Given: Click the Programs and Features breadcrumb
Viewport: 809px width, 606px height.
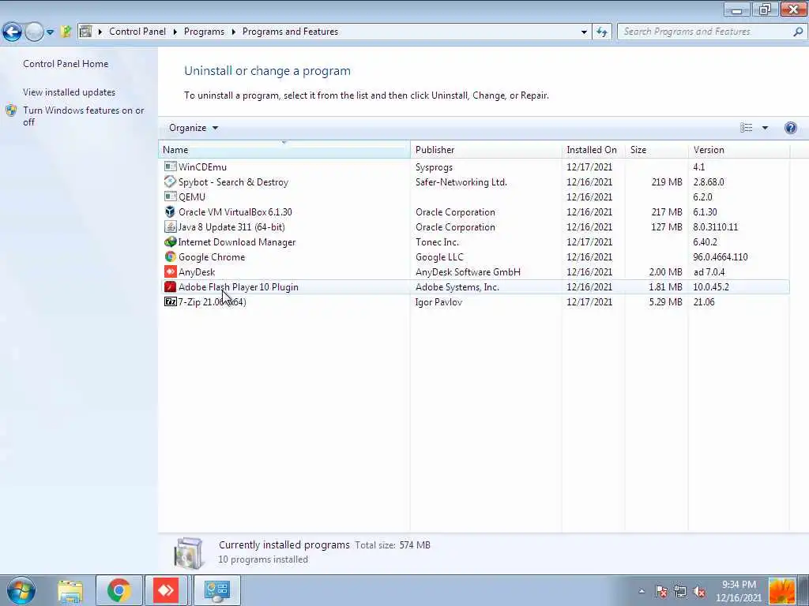Looking at the screenshot, I should [x=290, y=32].
